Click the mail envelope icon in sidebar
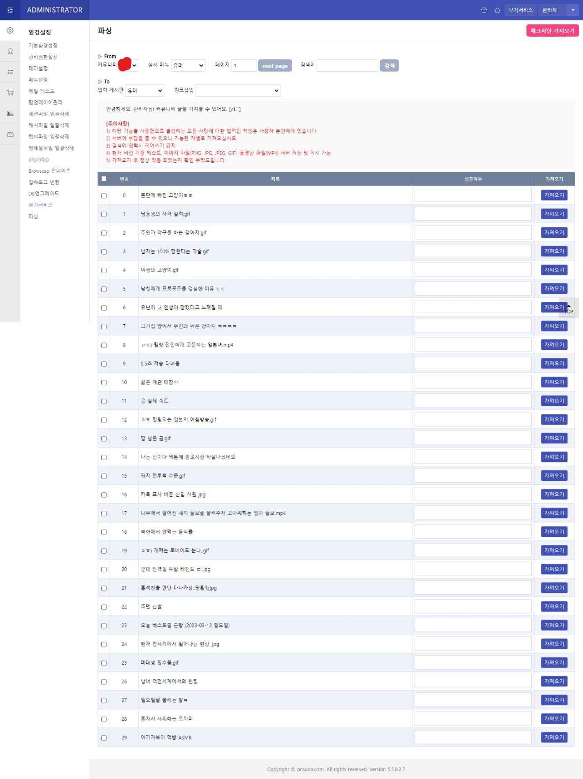This screenshot has height=779, width=583. [10, 134]
